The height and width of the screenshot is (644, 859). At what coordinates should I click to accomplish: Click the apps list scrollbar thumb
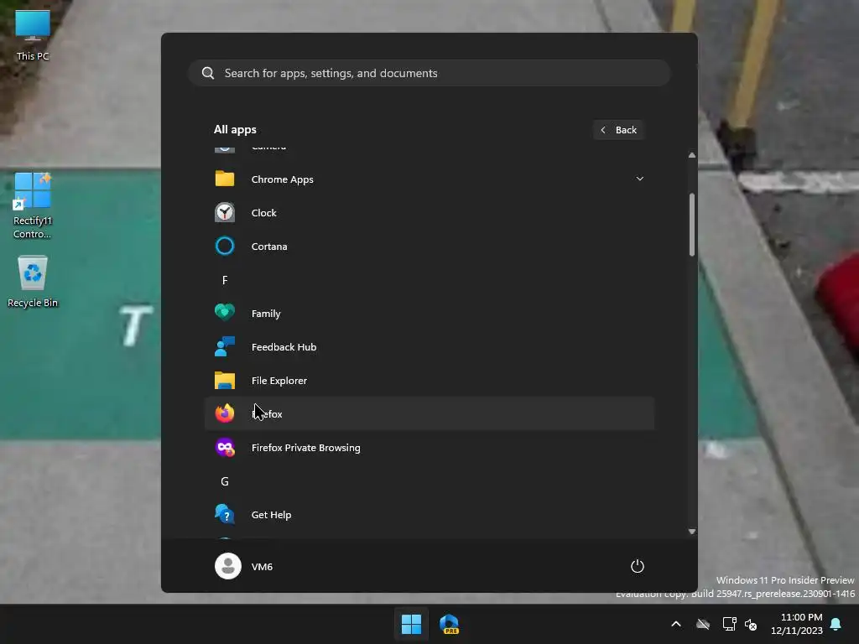pyautogui.click(x=692, y=225)
